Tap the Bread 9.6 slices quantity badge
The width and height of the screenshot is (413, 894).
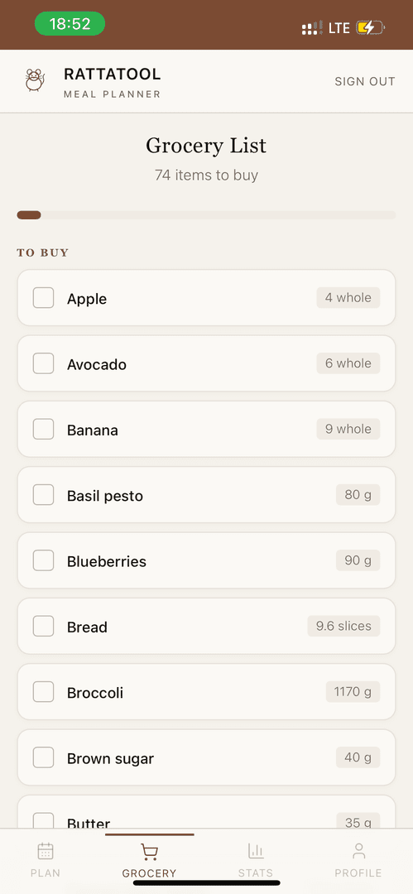343,626
